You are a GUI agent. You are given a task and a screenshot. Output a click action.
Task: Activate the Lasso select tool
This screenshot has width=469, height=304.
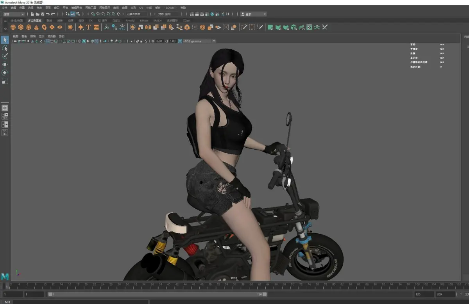pos(5,48)
